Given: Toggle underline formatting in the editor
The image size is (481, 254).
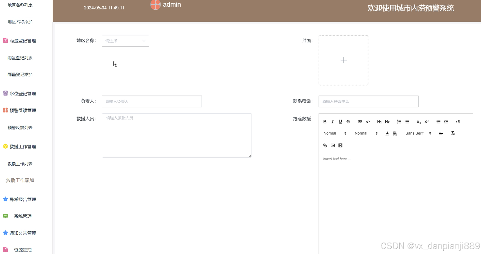Looking at the screenshot, I should 340,122.
